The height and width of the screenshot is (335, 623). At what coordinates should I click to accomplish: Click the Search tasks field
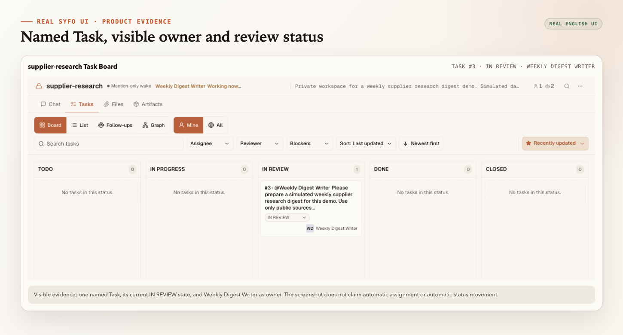click(x=109, y=143)
